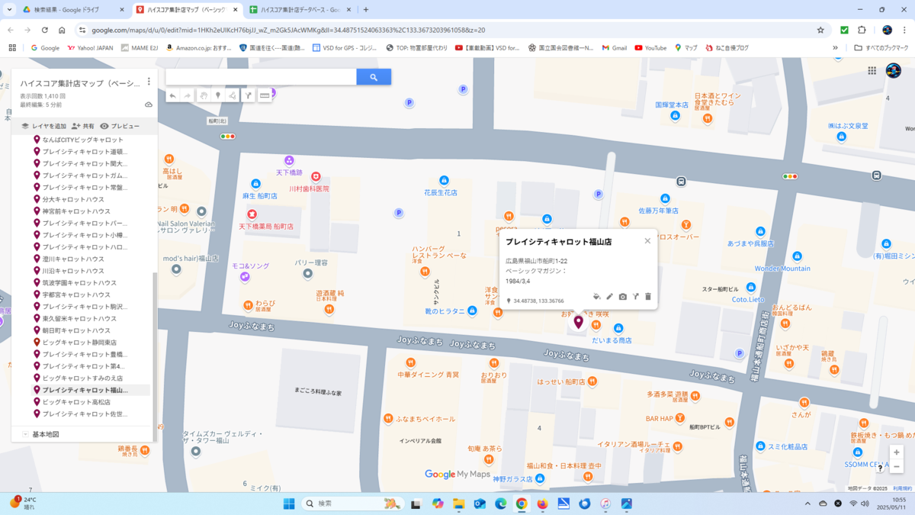
Task: Click the undo arrow in map toolbar
Action: pyautogui.click(x=173, y=96)
